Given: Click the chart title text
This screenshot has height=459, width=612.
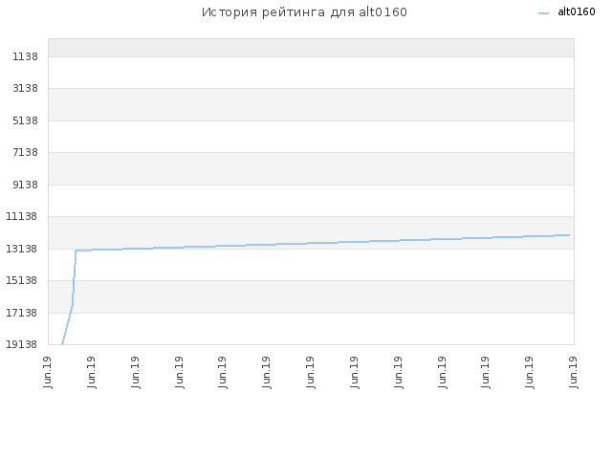Looking at the screenshot, I should (304, 12).
